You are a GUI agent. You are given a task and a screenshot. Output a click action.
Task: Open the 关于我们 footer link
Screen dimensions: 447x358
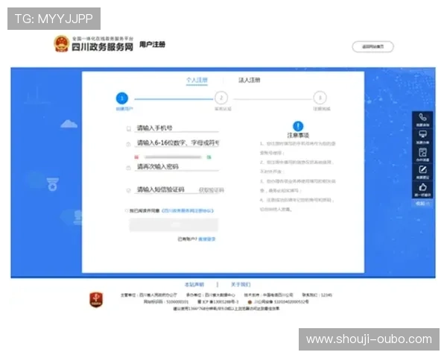[241, 284]
